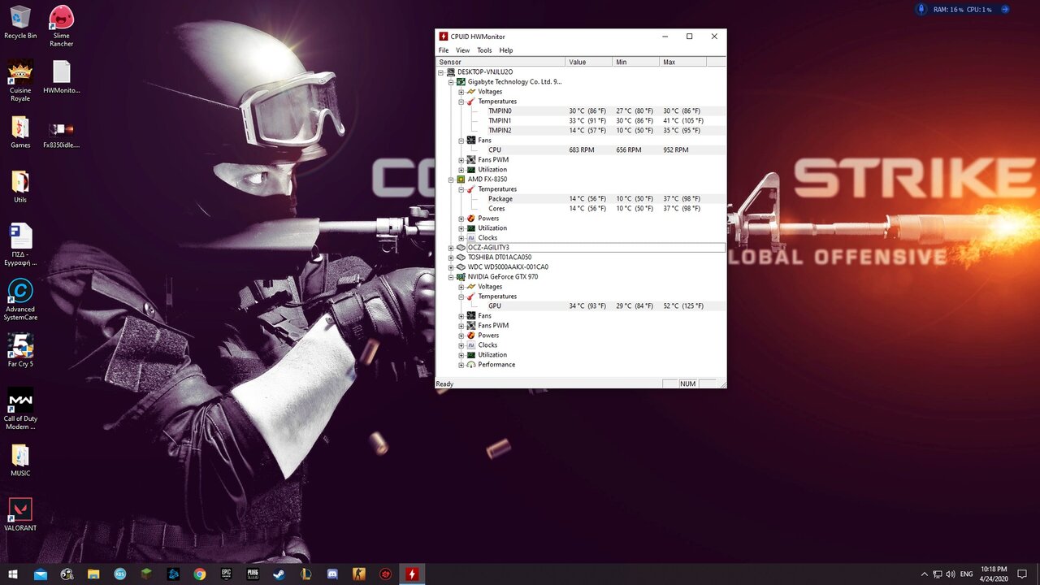
Task: Open File Explorer from the taskbar
Action: tap(93, 574)
